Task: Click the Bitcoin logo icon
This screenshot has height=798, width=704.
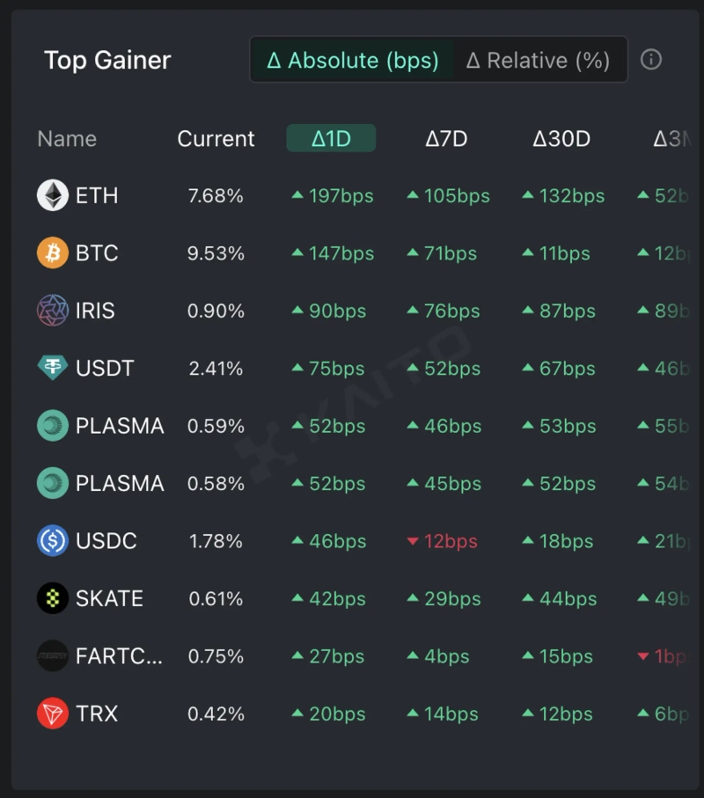Action: coord(53,253)
